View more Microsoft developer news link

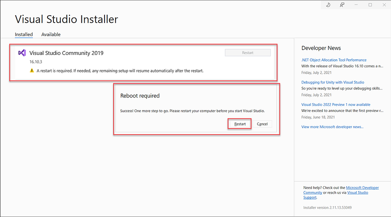tap(332, 127)
